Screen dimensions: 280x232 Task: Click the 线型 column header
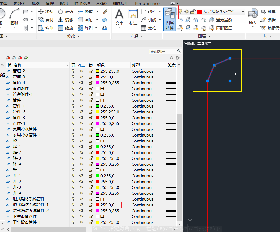point(148,65)
